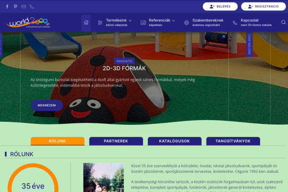288x192 pixels.
Task: Select the Rólunk tab
Action: (x=58, y=141)
